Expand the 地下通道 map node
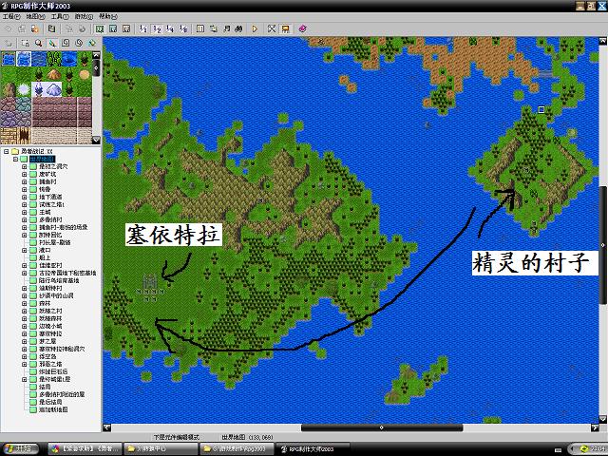608x456 pixels. (25, 197)
